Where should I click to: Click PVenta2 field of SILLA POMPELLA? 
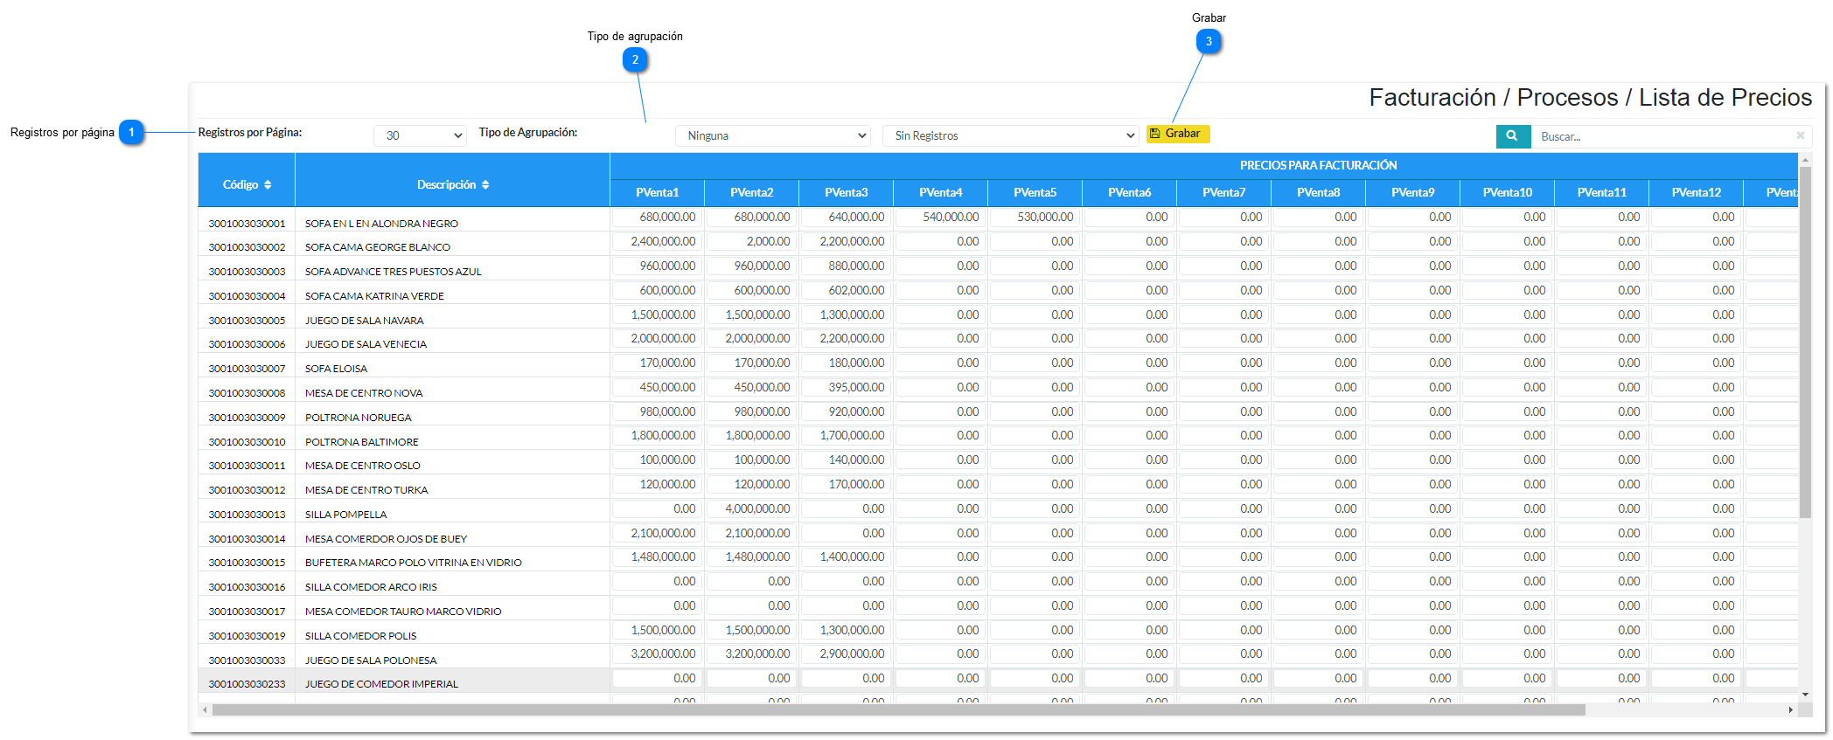click(751, 509)
